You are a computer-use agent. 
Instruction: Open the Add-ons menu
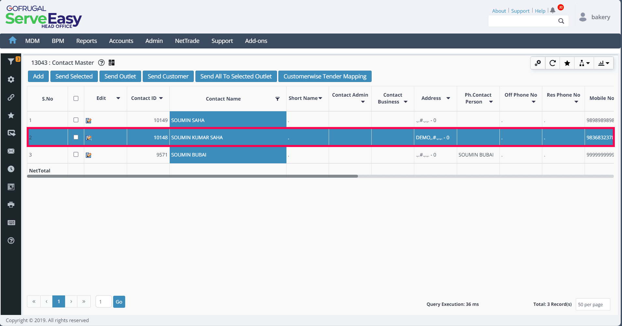(256, 41)
